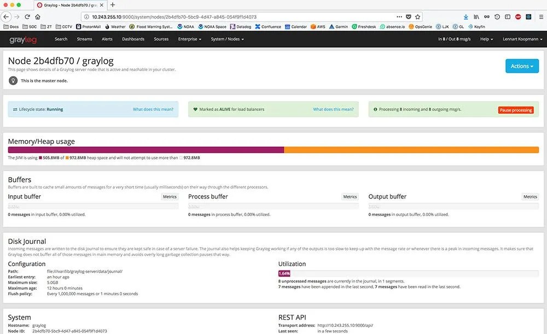Open Metrics for the Input buffer

click(170, 196)
